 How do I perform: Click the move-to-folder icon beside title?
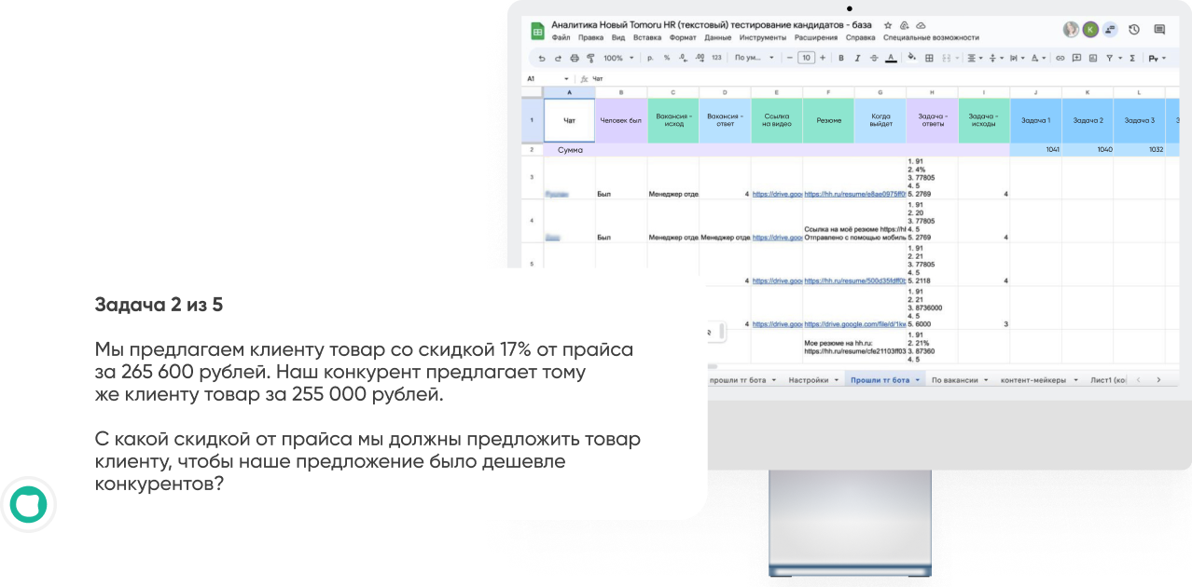(x=905, y=25)
